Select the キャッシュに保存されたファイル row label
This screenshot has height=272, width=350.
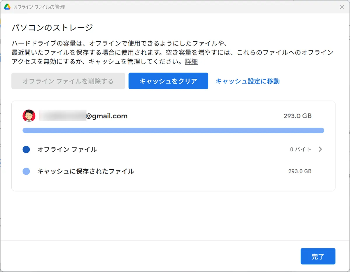coord(85,171)
